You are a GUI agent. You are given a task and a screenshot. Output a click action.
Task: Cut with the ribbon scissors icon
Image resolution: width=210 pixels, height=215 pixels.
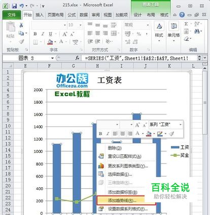(21, 25)
